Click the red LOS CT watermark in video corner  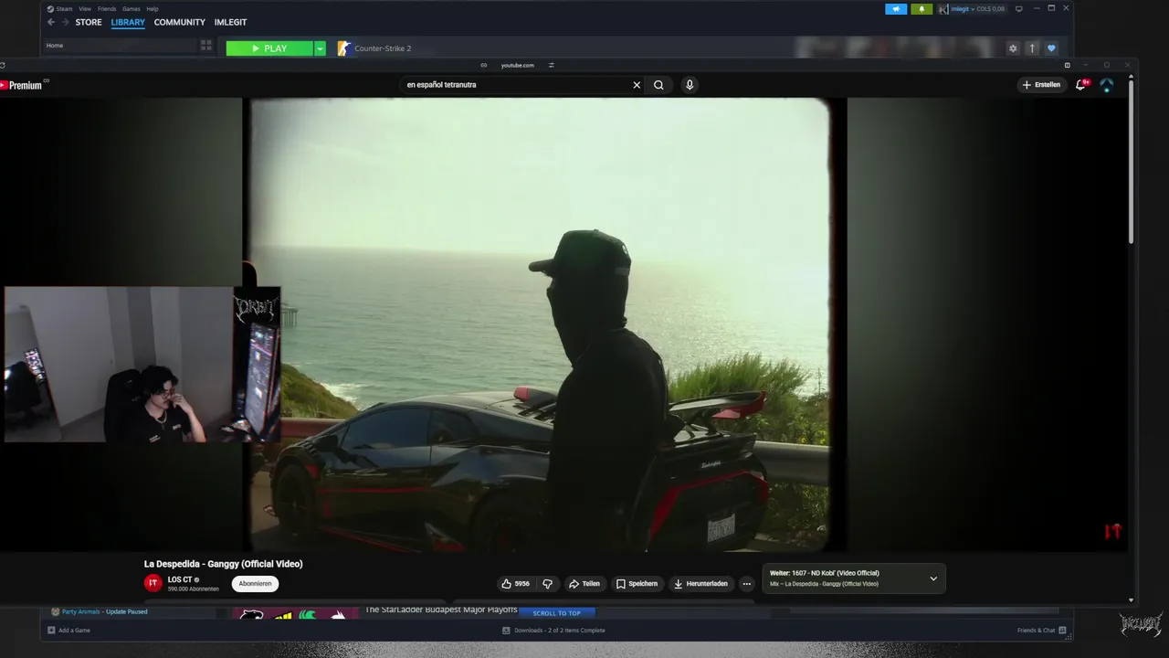coord(1112,531)
